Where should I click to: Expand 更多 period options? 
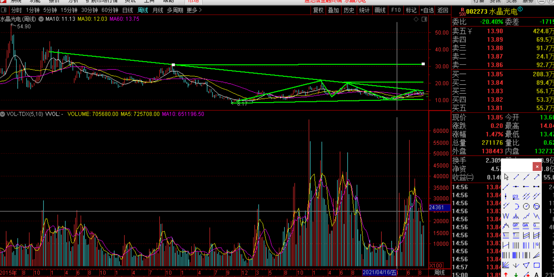(194, 10)
